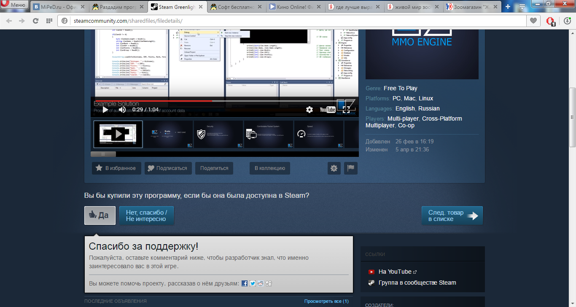Vote Да with the thumbs-up button
576x307 pixels.
point(100,215)
